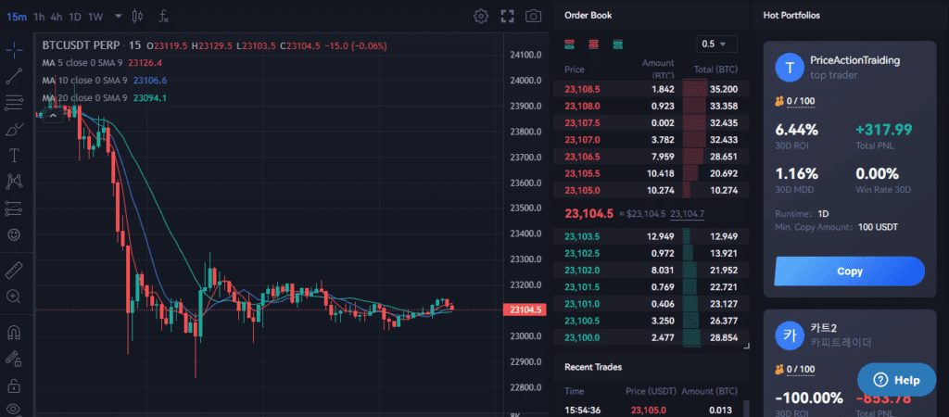This screenshot has height=417, width=949.
Task: Select the MA 20 indicator legend
Action: coord(105,97)
